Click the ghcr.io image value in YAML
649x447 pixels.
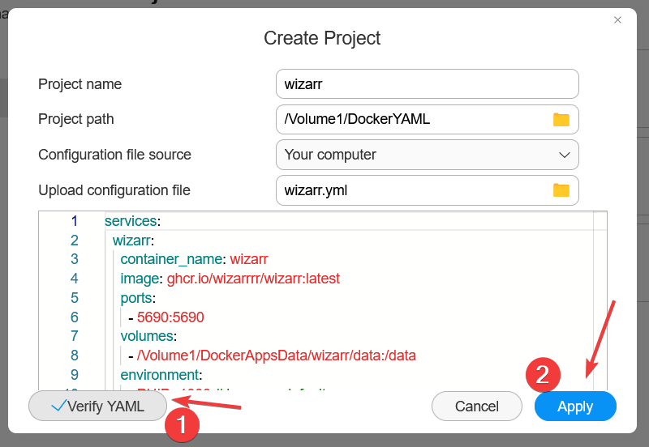253,279
